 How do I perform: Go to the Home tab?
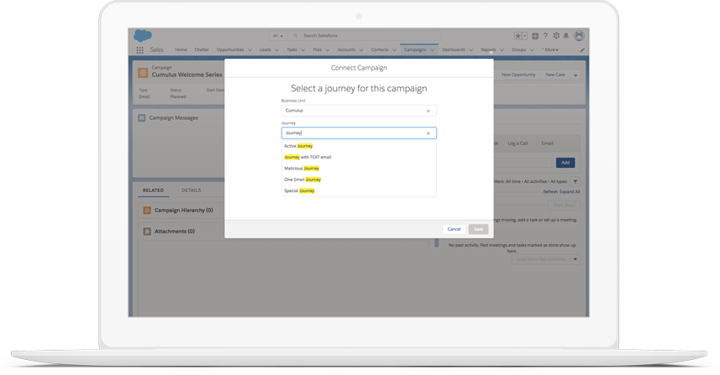(x=181, y=49)
